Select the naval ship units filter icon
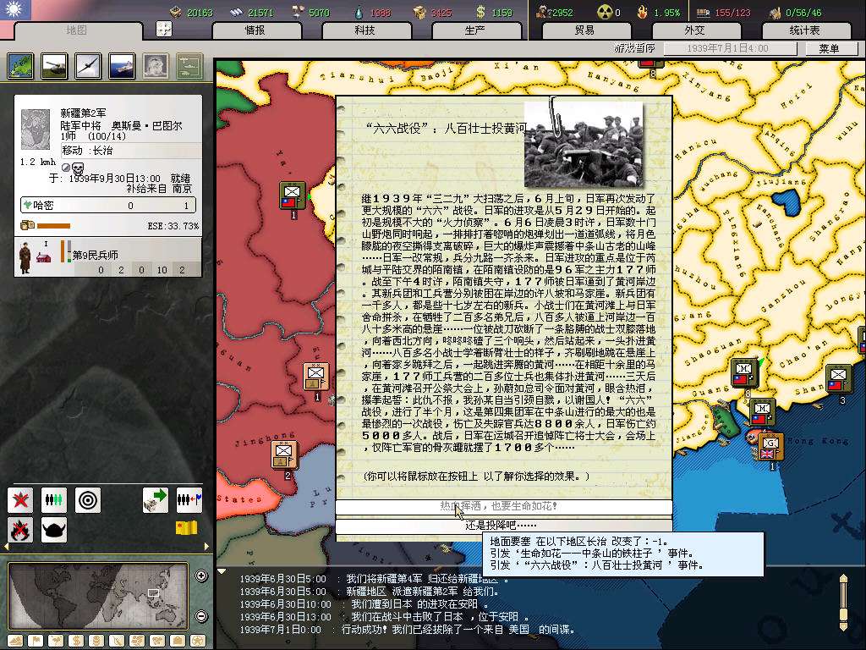This screenshot has width=866, height=650. point(122,65)
